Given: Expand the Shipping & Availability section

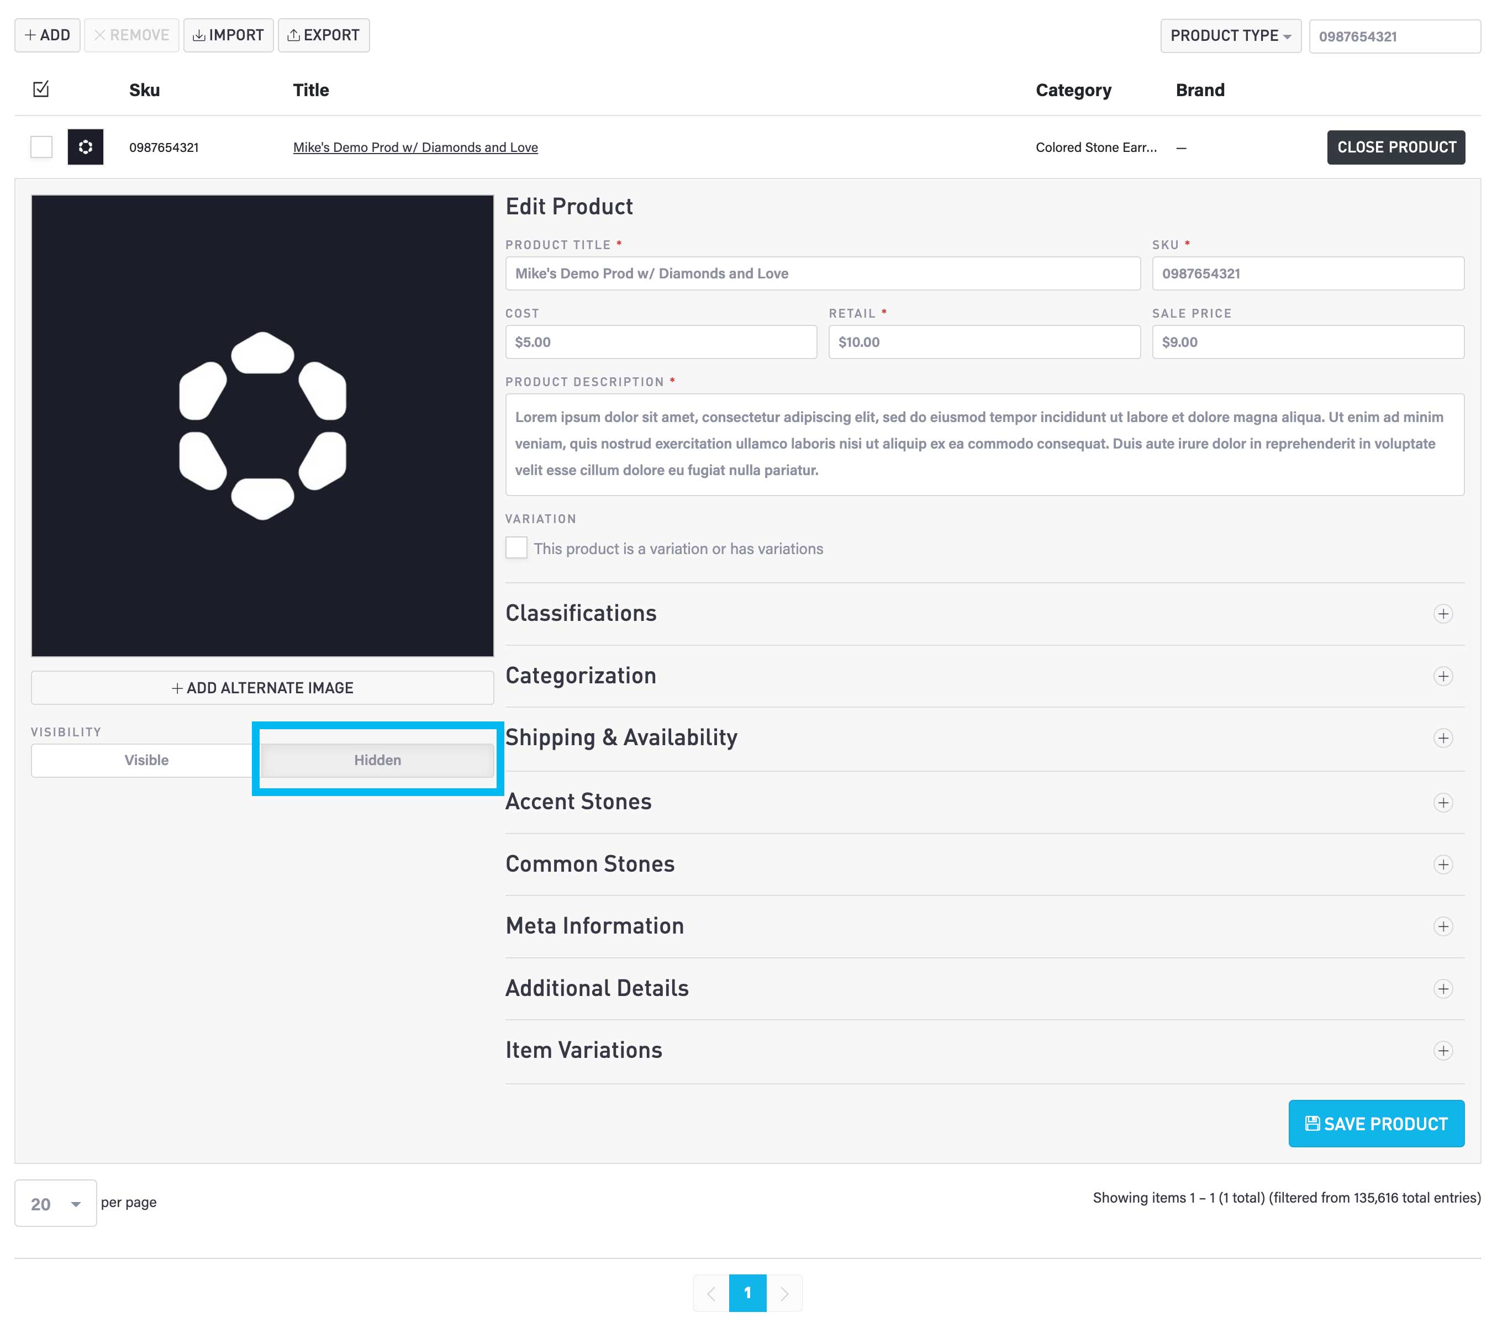Looking at the screenshot, I should click(1441, 737).
